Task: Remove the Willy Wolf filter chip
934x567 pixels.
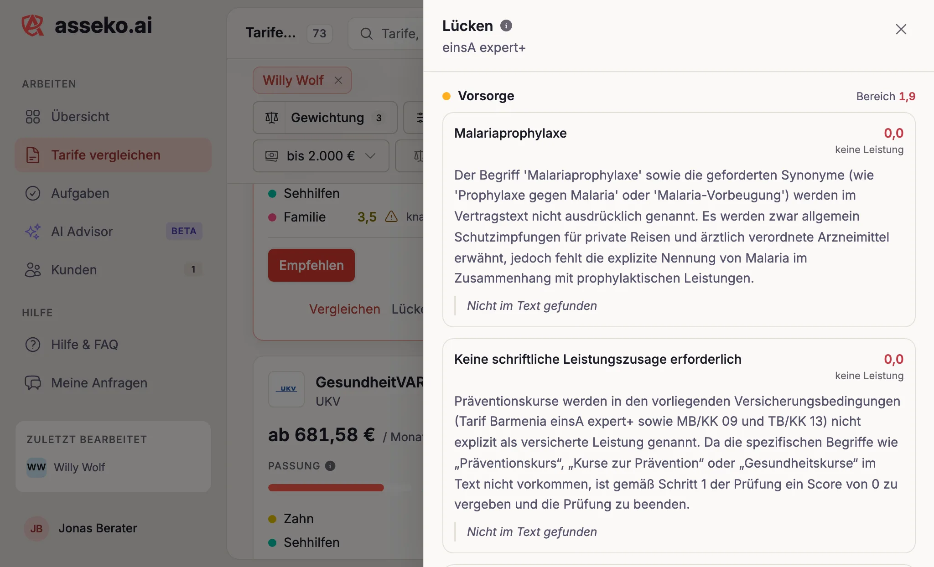Action: (338, 80)
